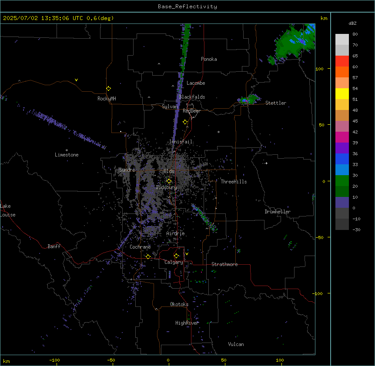Click the HighRiver label
Image resolution: width=375 pixels, height=366 pixels.
pyautogui.click(x=187, y=323)
